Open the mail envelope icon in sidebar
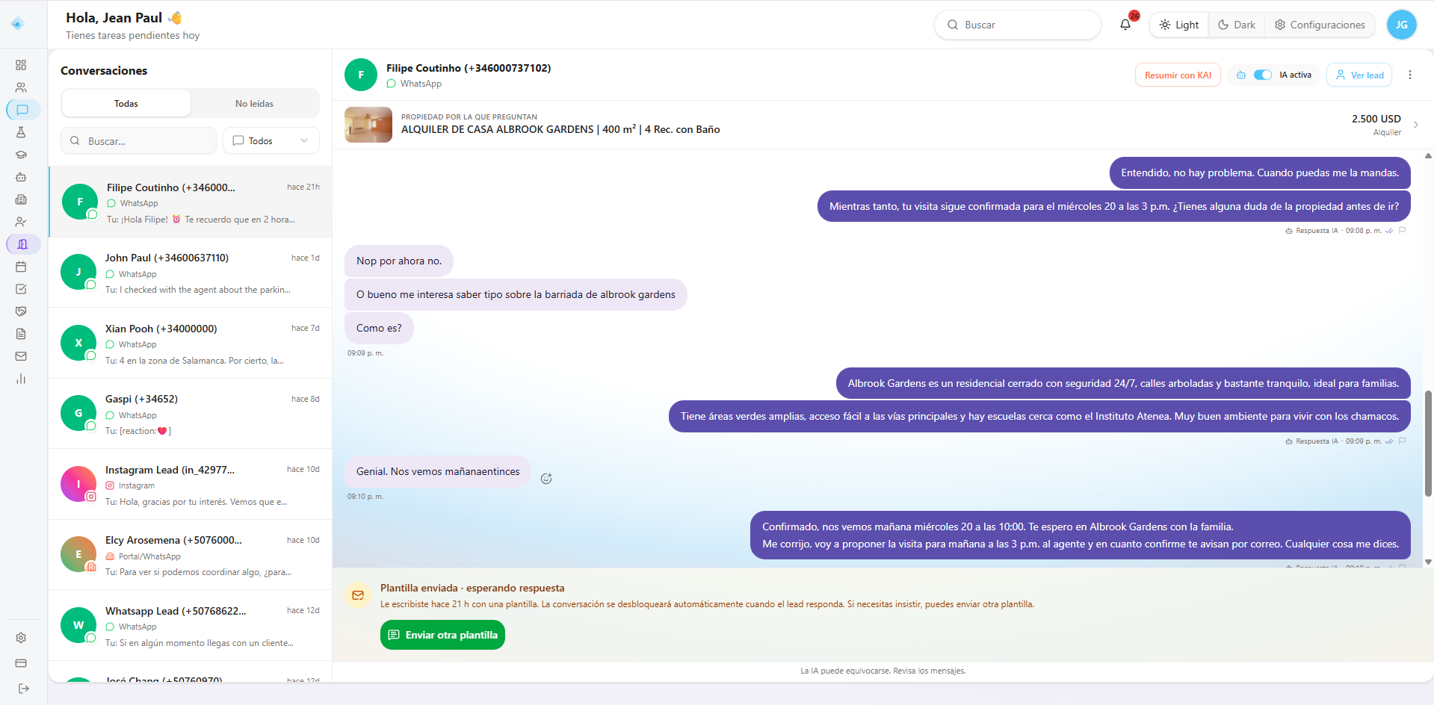Viewport: 1434px width, 705px height. 21,356
